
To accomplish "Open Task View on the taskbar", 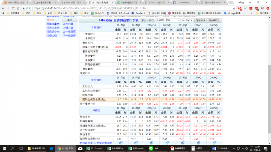I will click(x=21, y=148).
